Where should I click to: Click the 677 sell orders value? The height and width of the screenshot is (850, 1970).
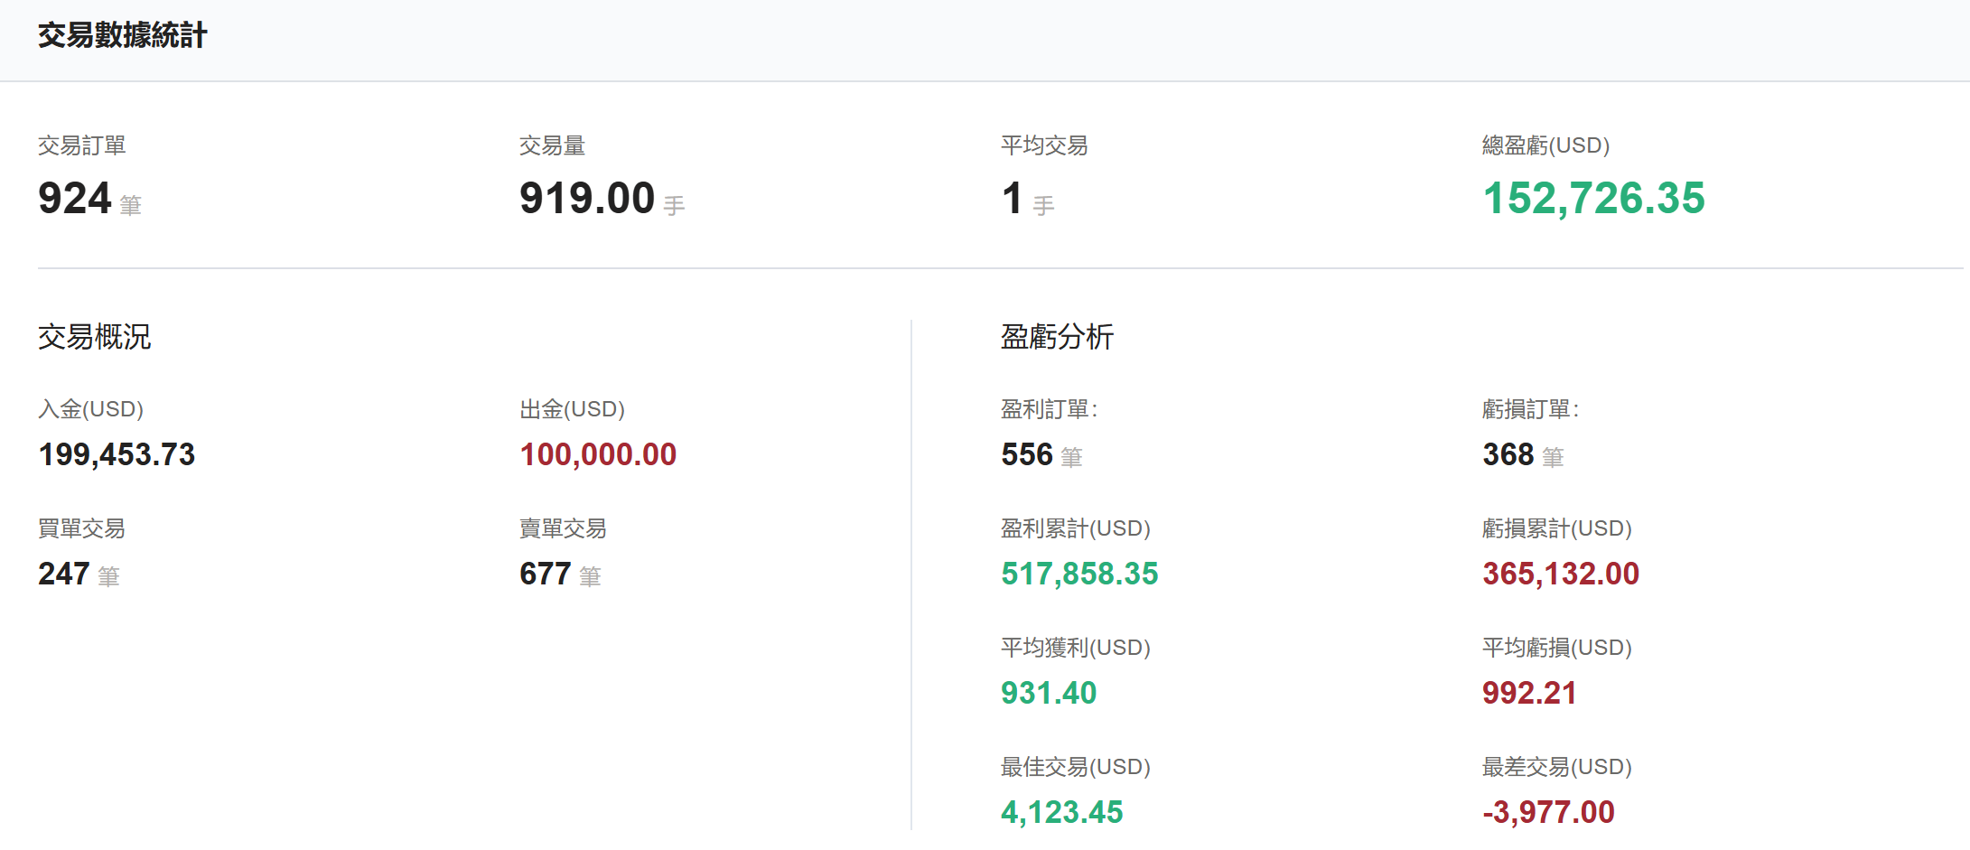tap(546, 574)
